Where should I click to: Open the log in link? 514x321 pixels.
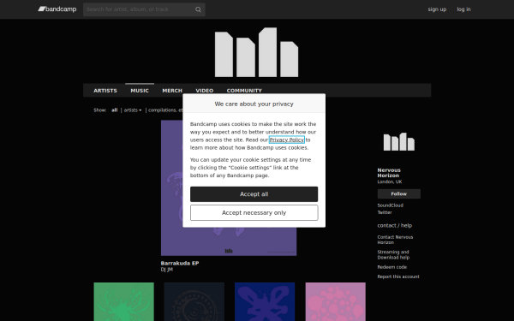463,9
